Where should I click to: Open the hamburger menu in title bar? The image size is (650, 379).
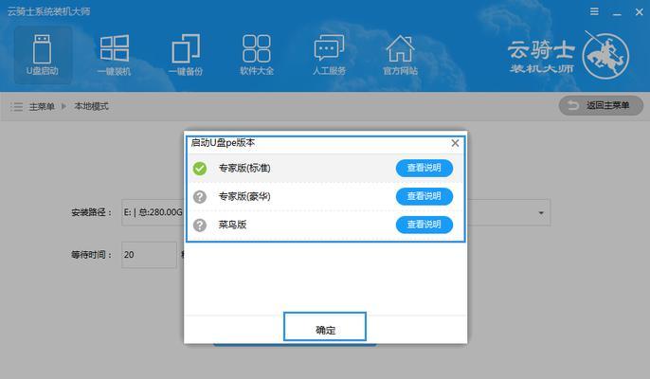coord(594,11)
